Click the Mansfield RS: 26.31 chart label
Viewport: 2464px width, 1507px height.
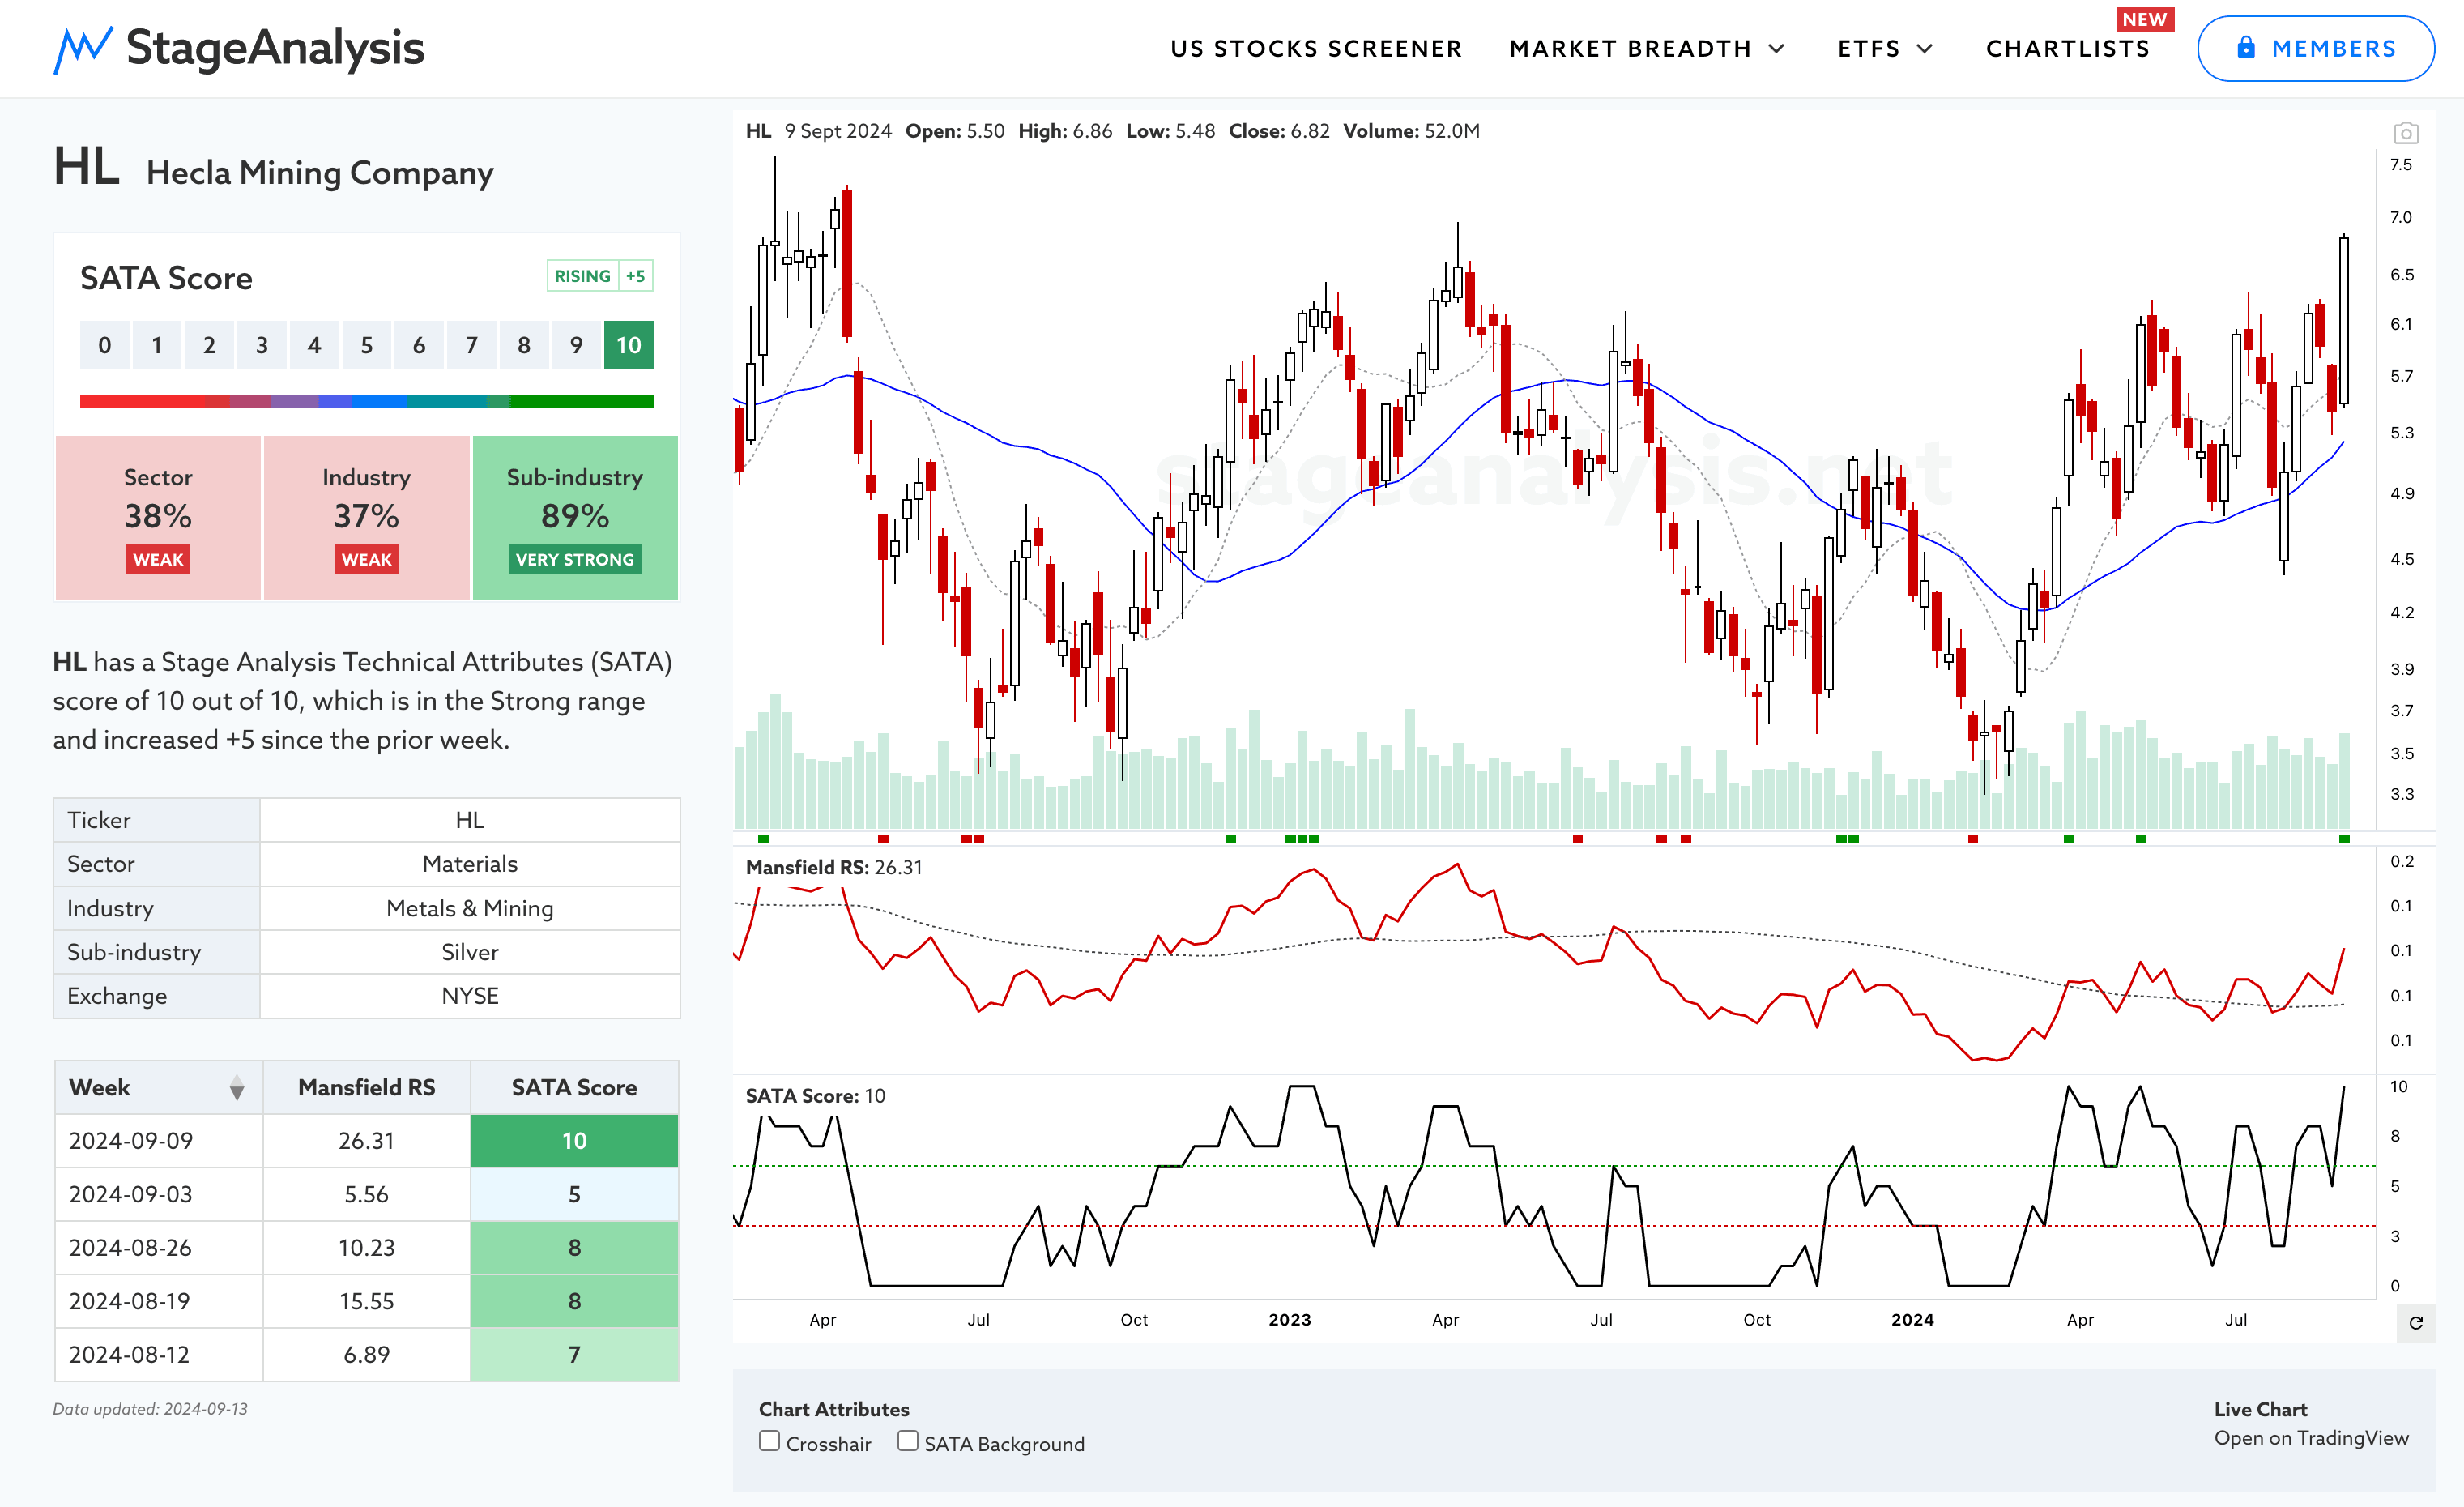[x=834, y=867]
